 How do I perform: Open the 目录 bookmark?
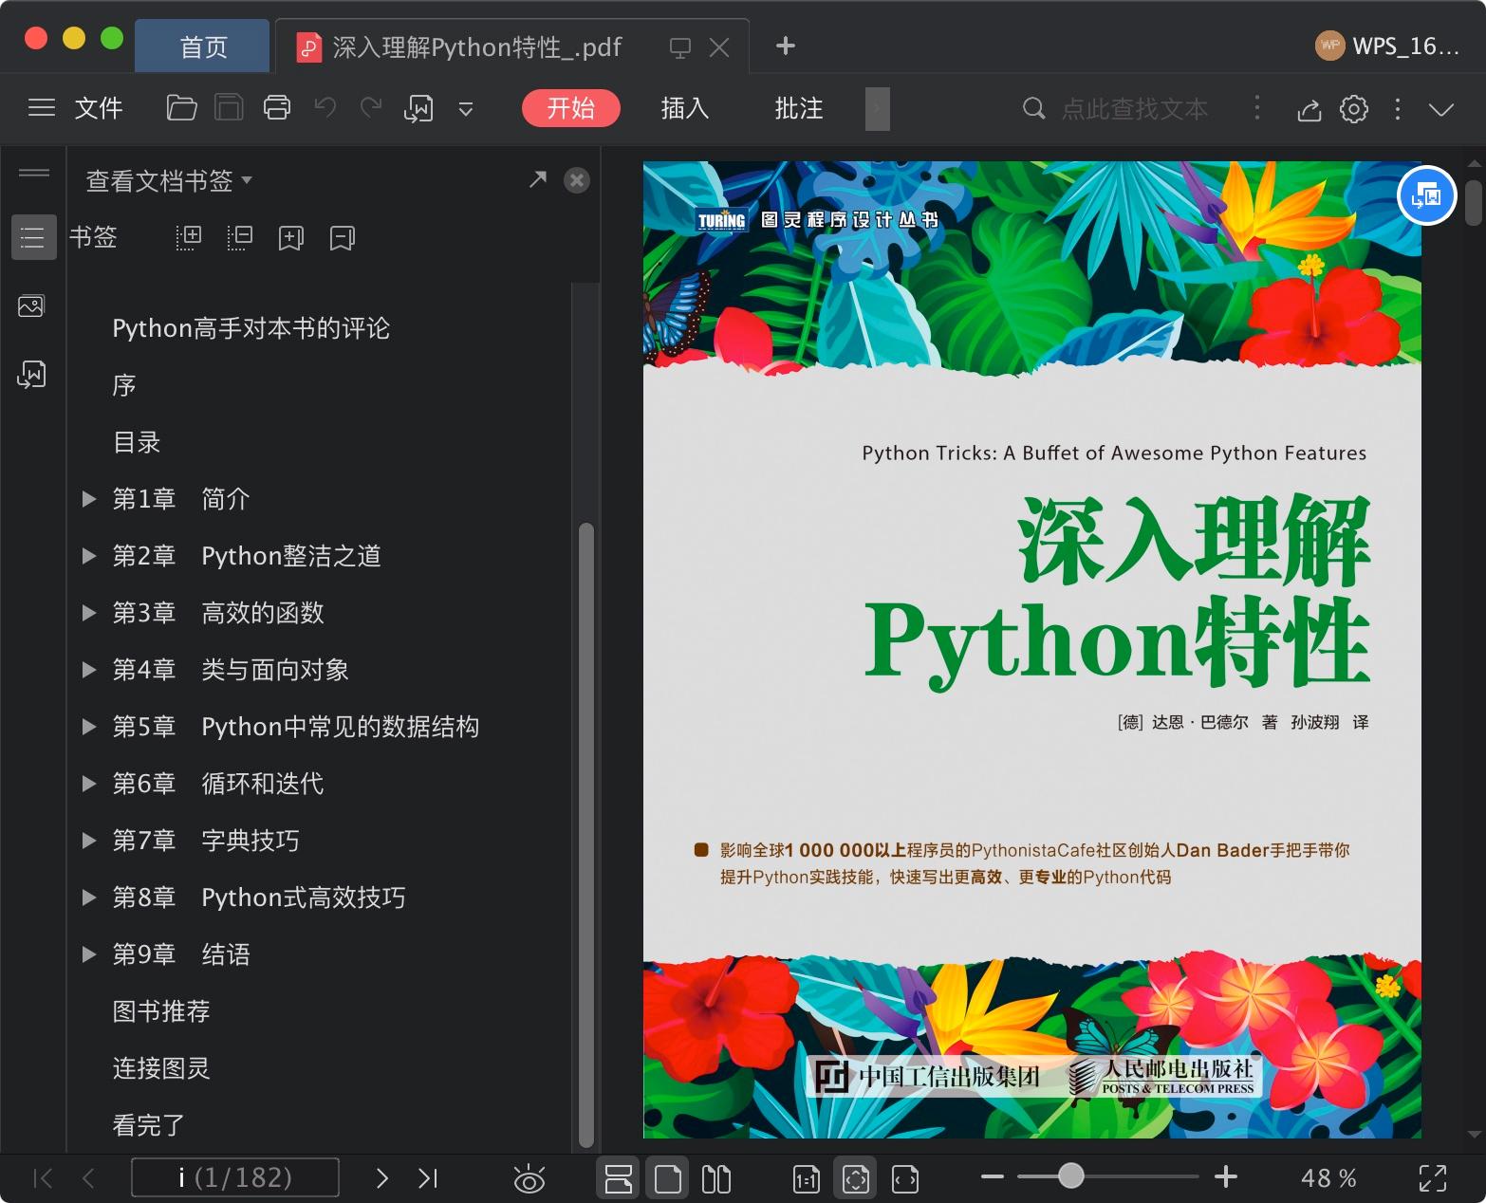tap(137, 442)
